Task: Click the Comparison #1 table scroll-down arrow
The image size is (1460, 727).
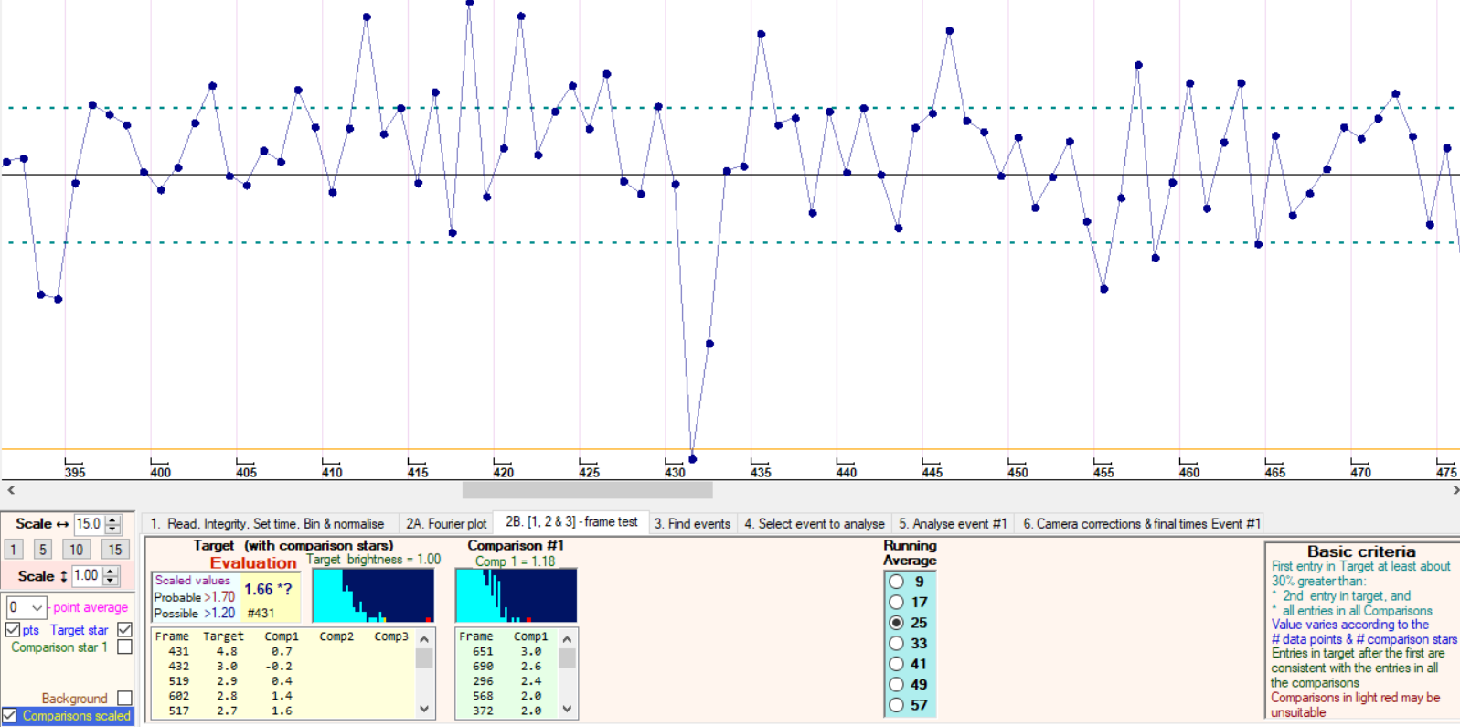Action: pyautogui.click(x=567, y=709)
